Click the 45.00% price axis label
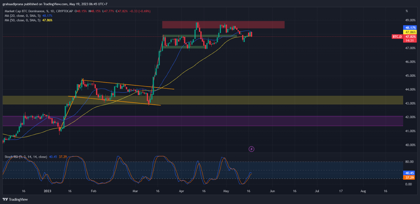This screenshot has height=204, width=420. tap(410, 76)
